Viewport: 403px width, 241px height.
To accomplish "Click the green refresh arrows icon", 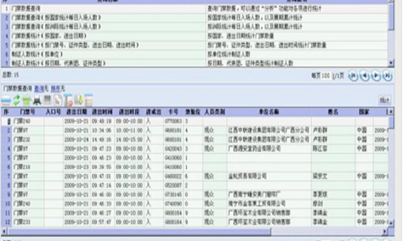I will click(16, 100).
